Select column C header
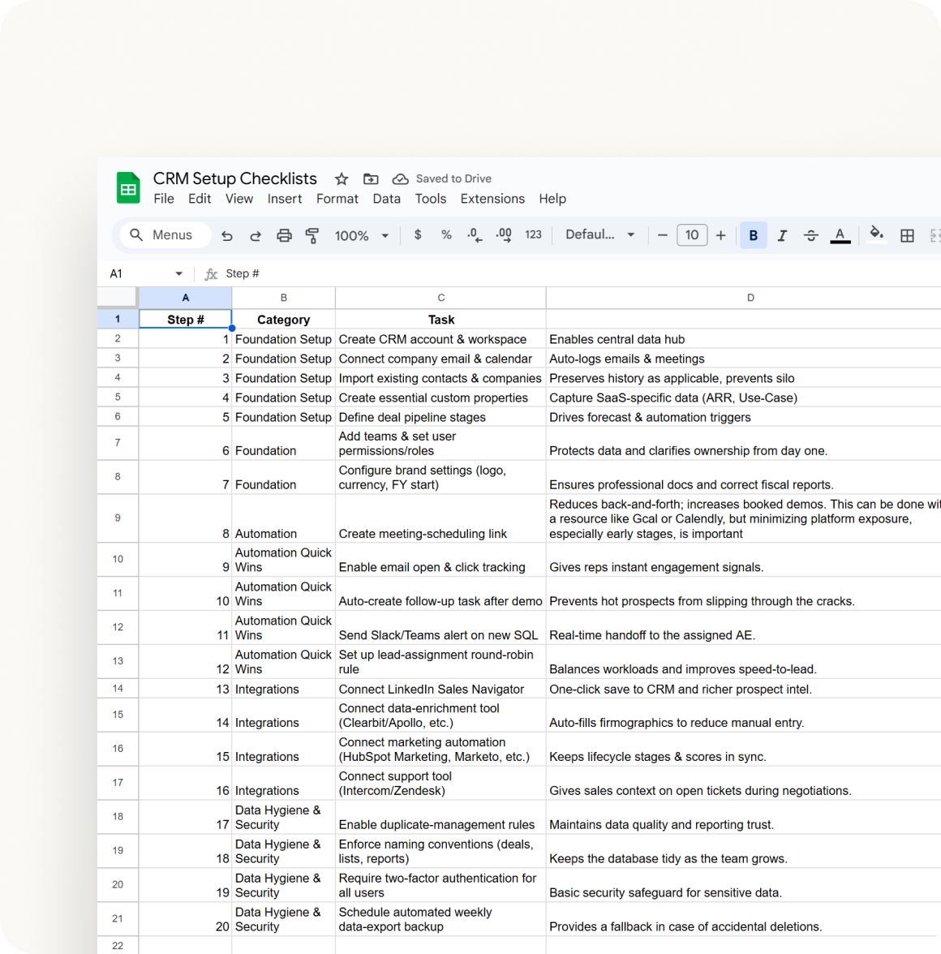941x954 pixels. 441,298
